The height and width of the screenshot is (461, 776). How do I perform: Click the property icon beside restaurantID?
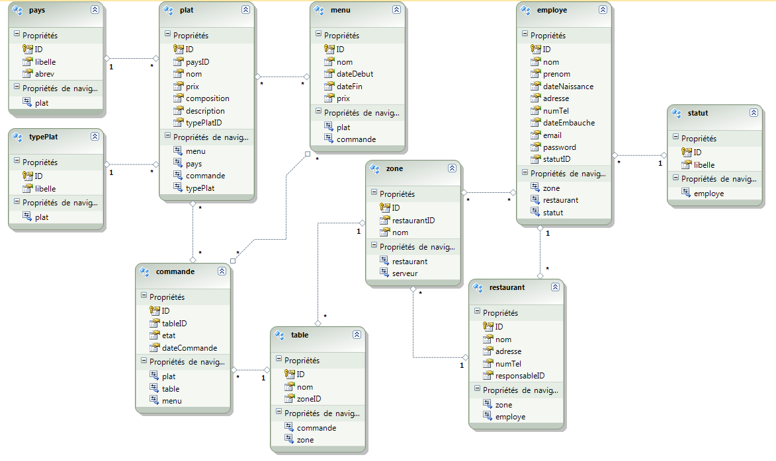[385, 221]
